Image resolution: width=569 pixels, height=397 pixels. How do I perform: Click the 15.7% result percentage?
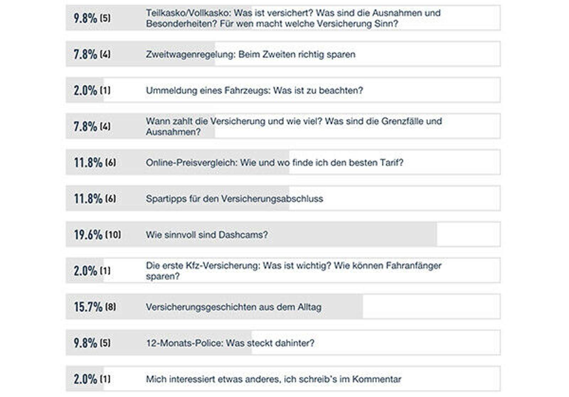pyautogui.click(x=88, y=307)
